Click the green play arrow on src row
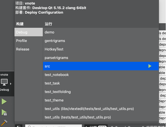This screenshot has width=166, height=127. pos(150,66)
